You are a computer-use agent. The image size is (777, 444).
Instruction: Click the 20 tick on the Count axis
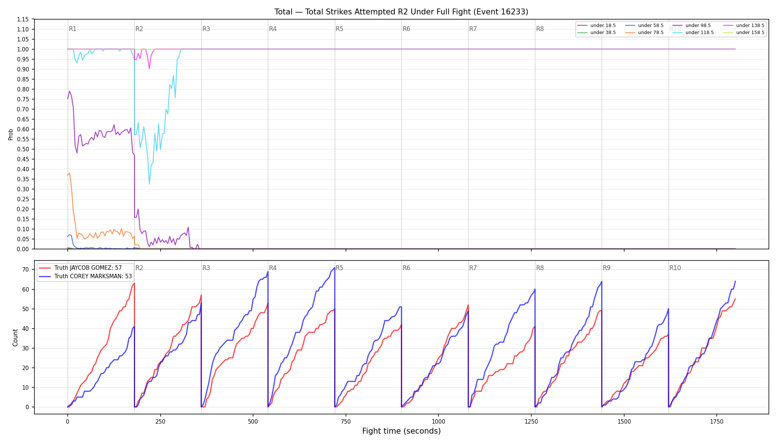(26, 368)
